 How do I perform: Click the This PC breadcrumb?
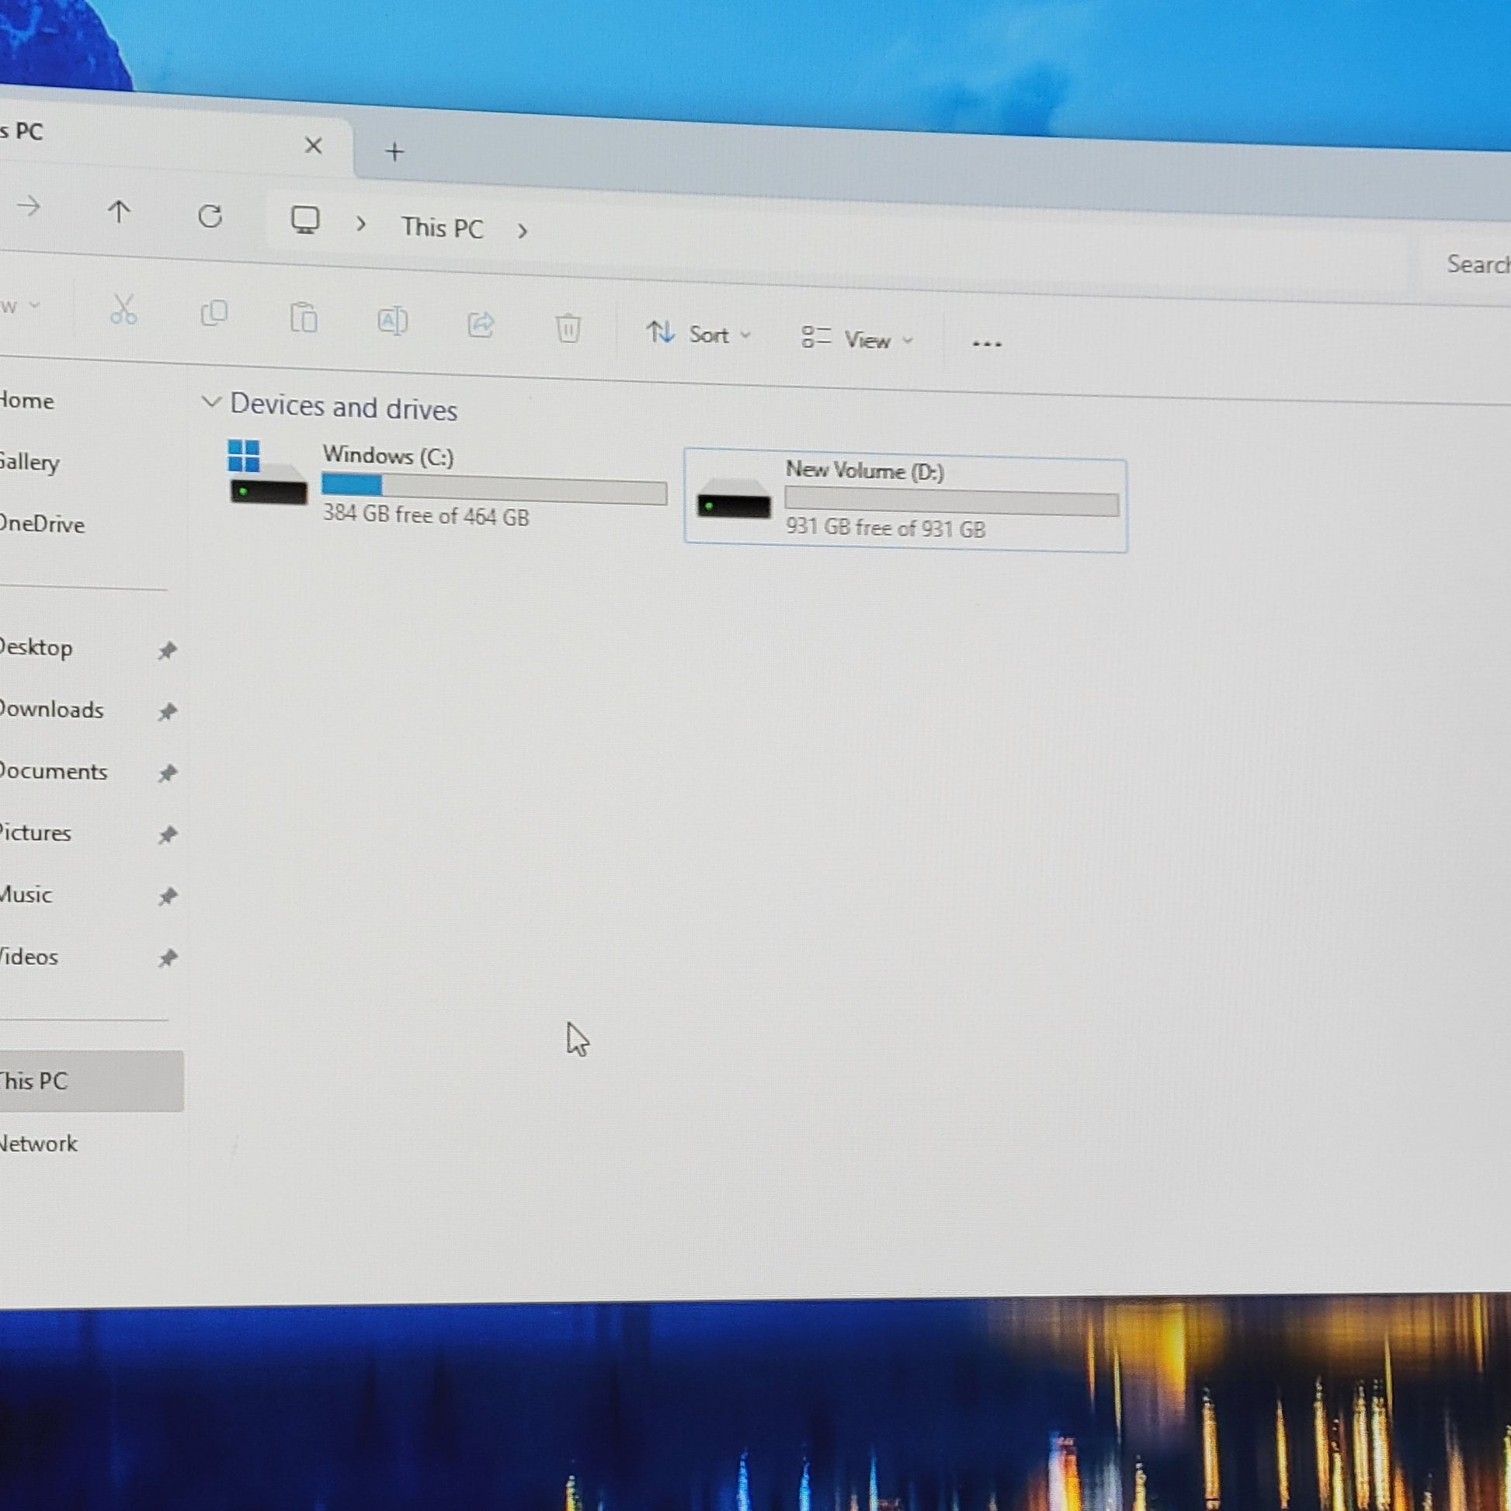coord(443,228)
